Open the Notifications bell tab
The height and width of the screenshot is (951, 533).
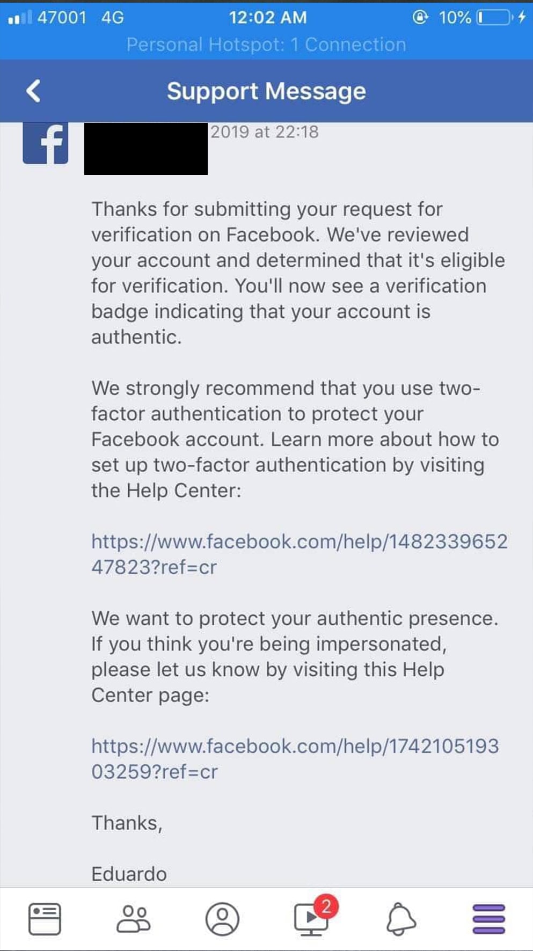(400, 918)
